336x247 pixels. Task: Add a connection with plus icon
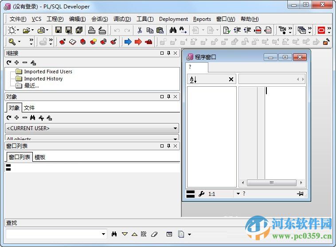click(17, 63)
